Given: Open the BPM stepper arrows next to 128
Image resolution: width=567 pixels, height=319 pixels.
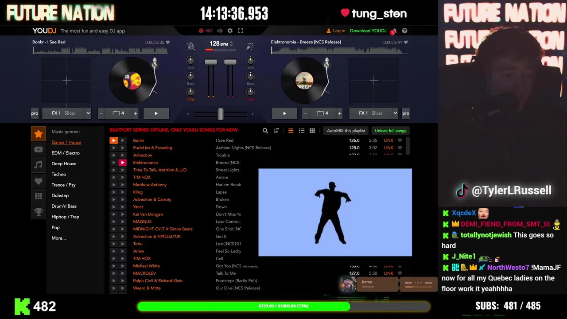Looking at the screenshot, I should pos(231,44).
